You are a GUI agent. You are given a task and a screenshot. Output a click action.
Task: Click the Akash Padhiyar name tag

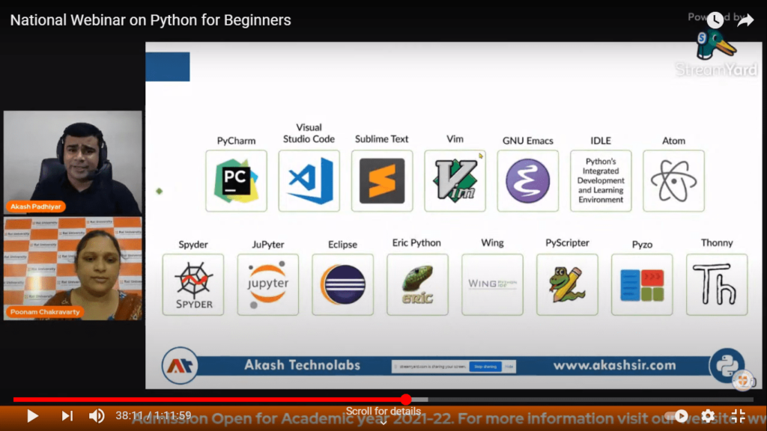(36, 207)
